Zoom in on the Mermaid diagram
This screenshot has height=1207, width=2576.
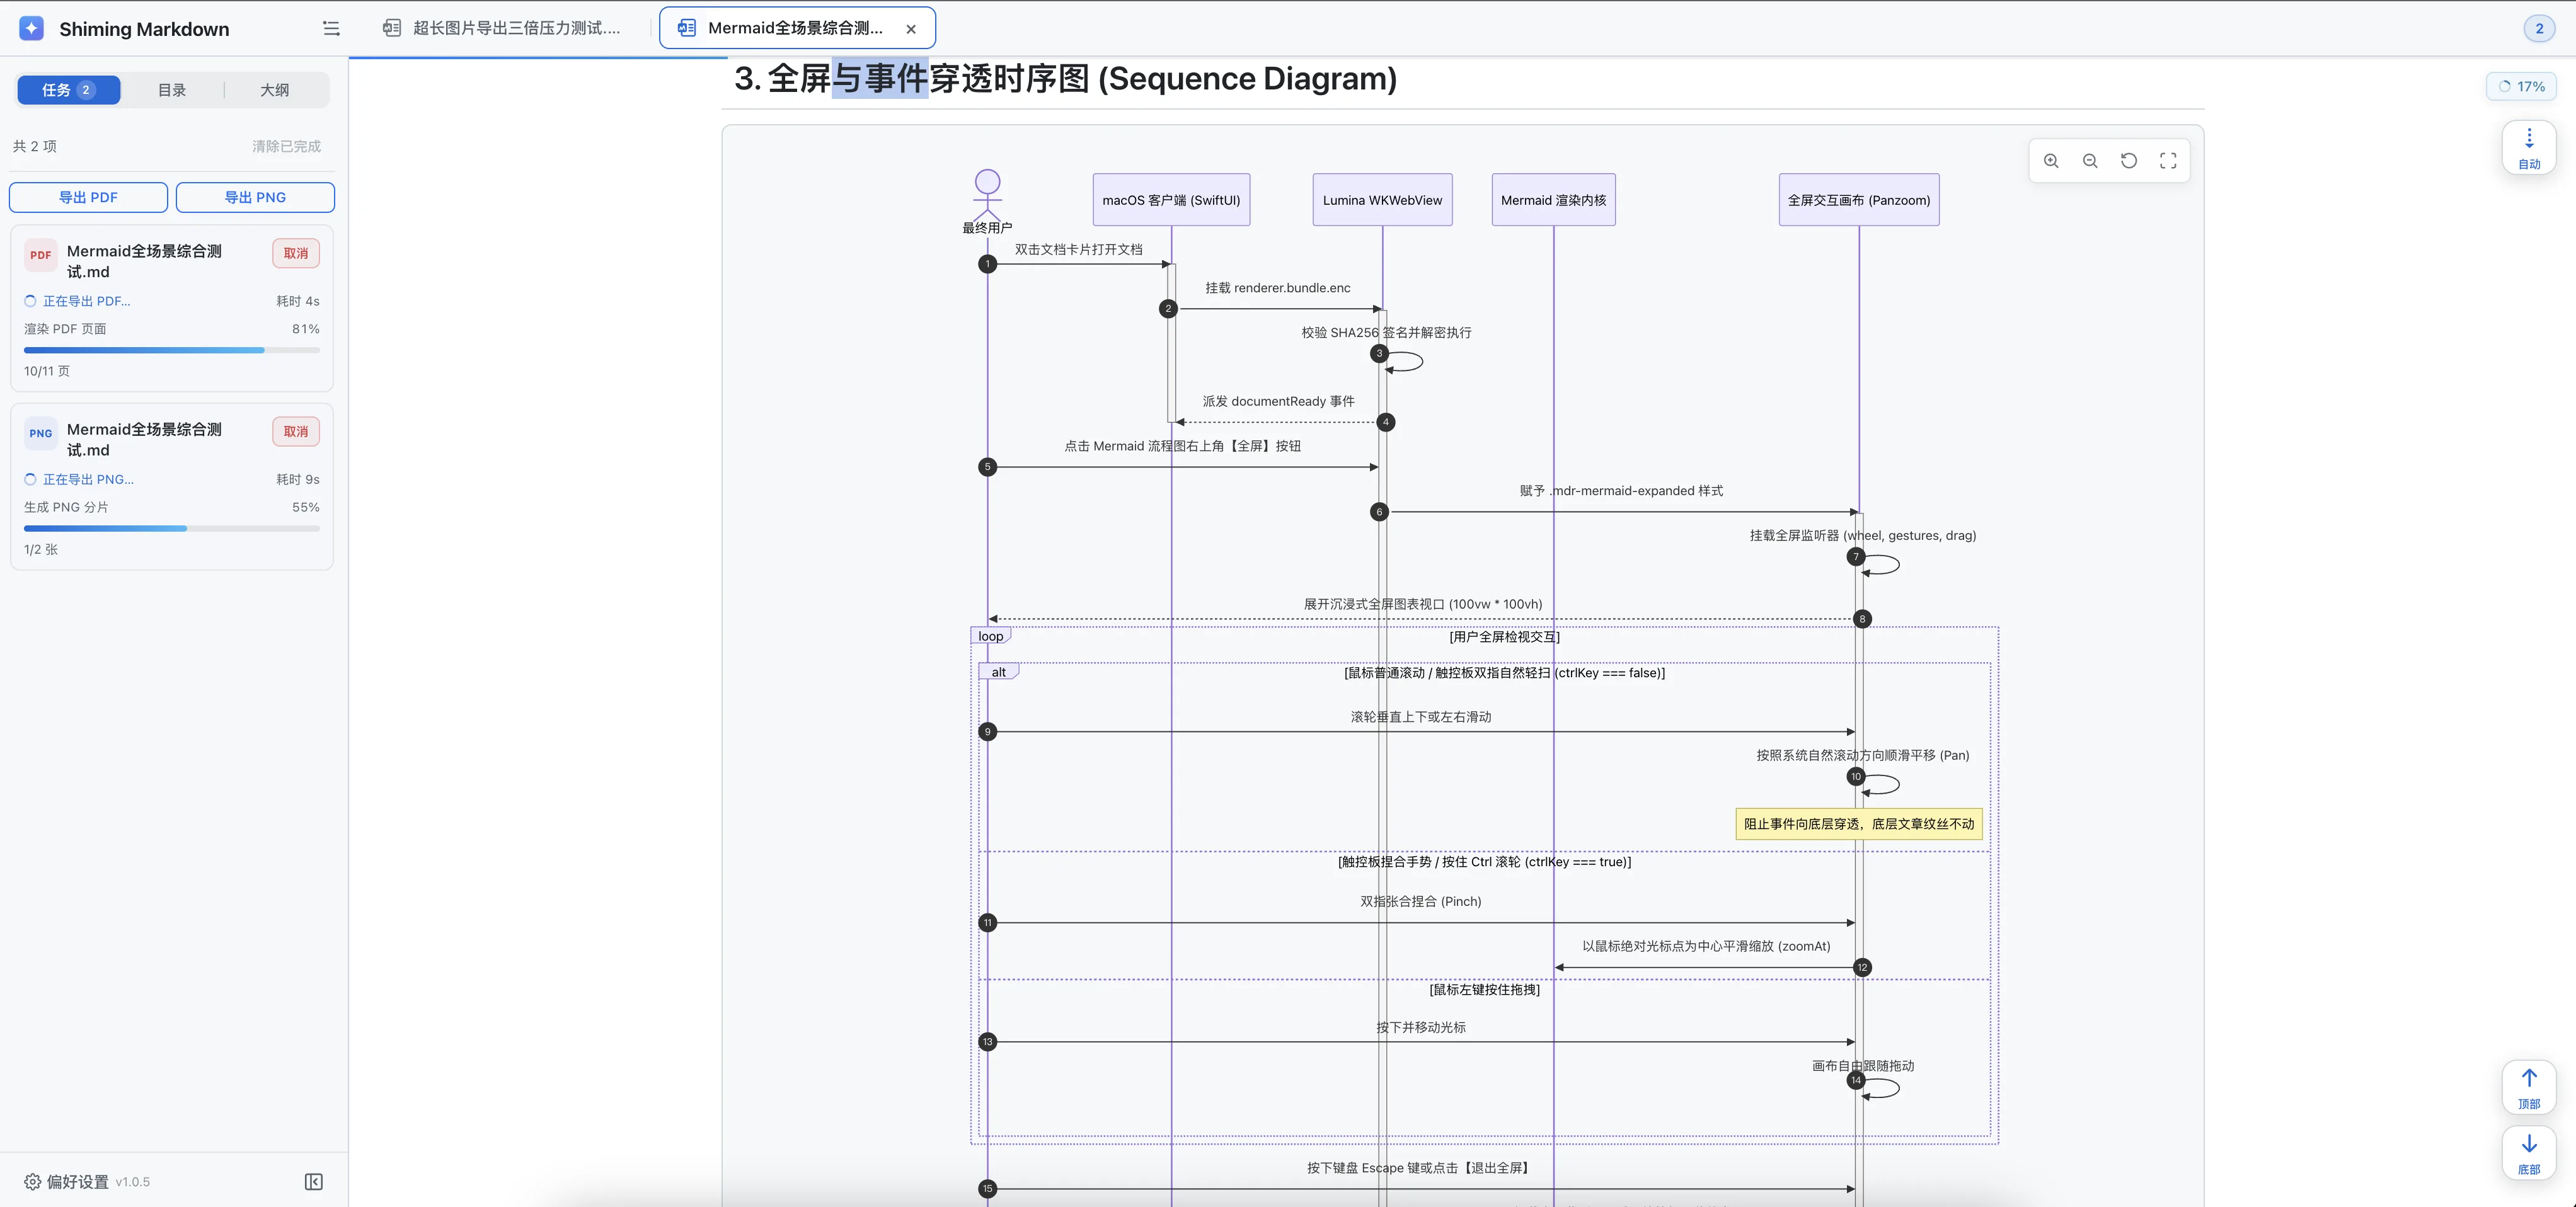[x=2051, y=161]
